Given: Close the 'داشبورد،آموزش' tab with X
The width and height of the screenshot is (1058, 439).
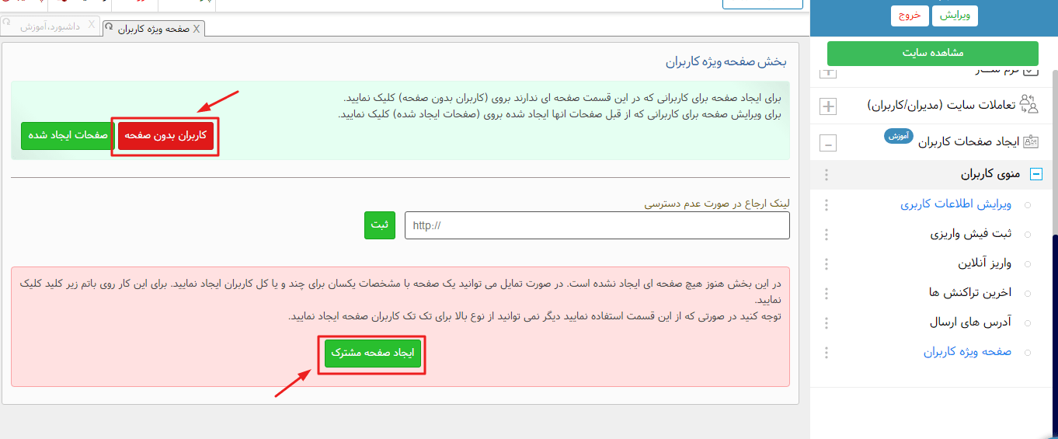Looking at the screenshot, I should pos(92,26).
